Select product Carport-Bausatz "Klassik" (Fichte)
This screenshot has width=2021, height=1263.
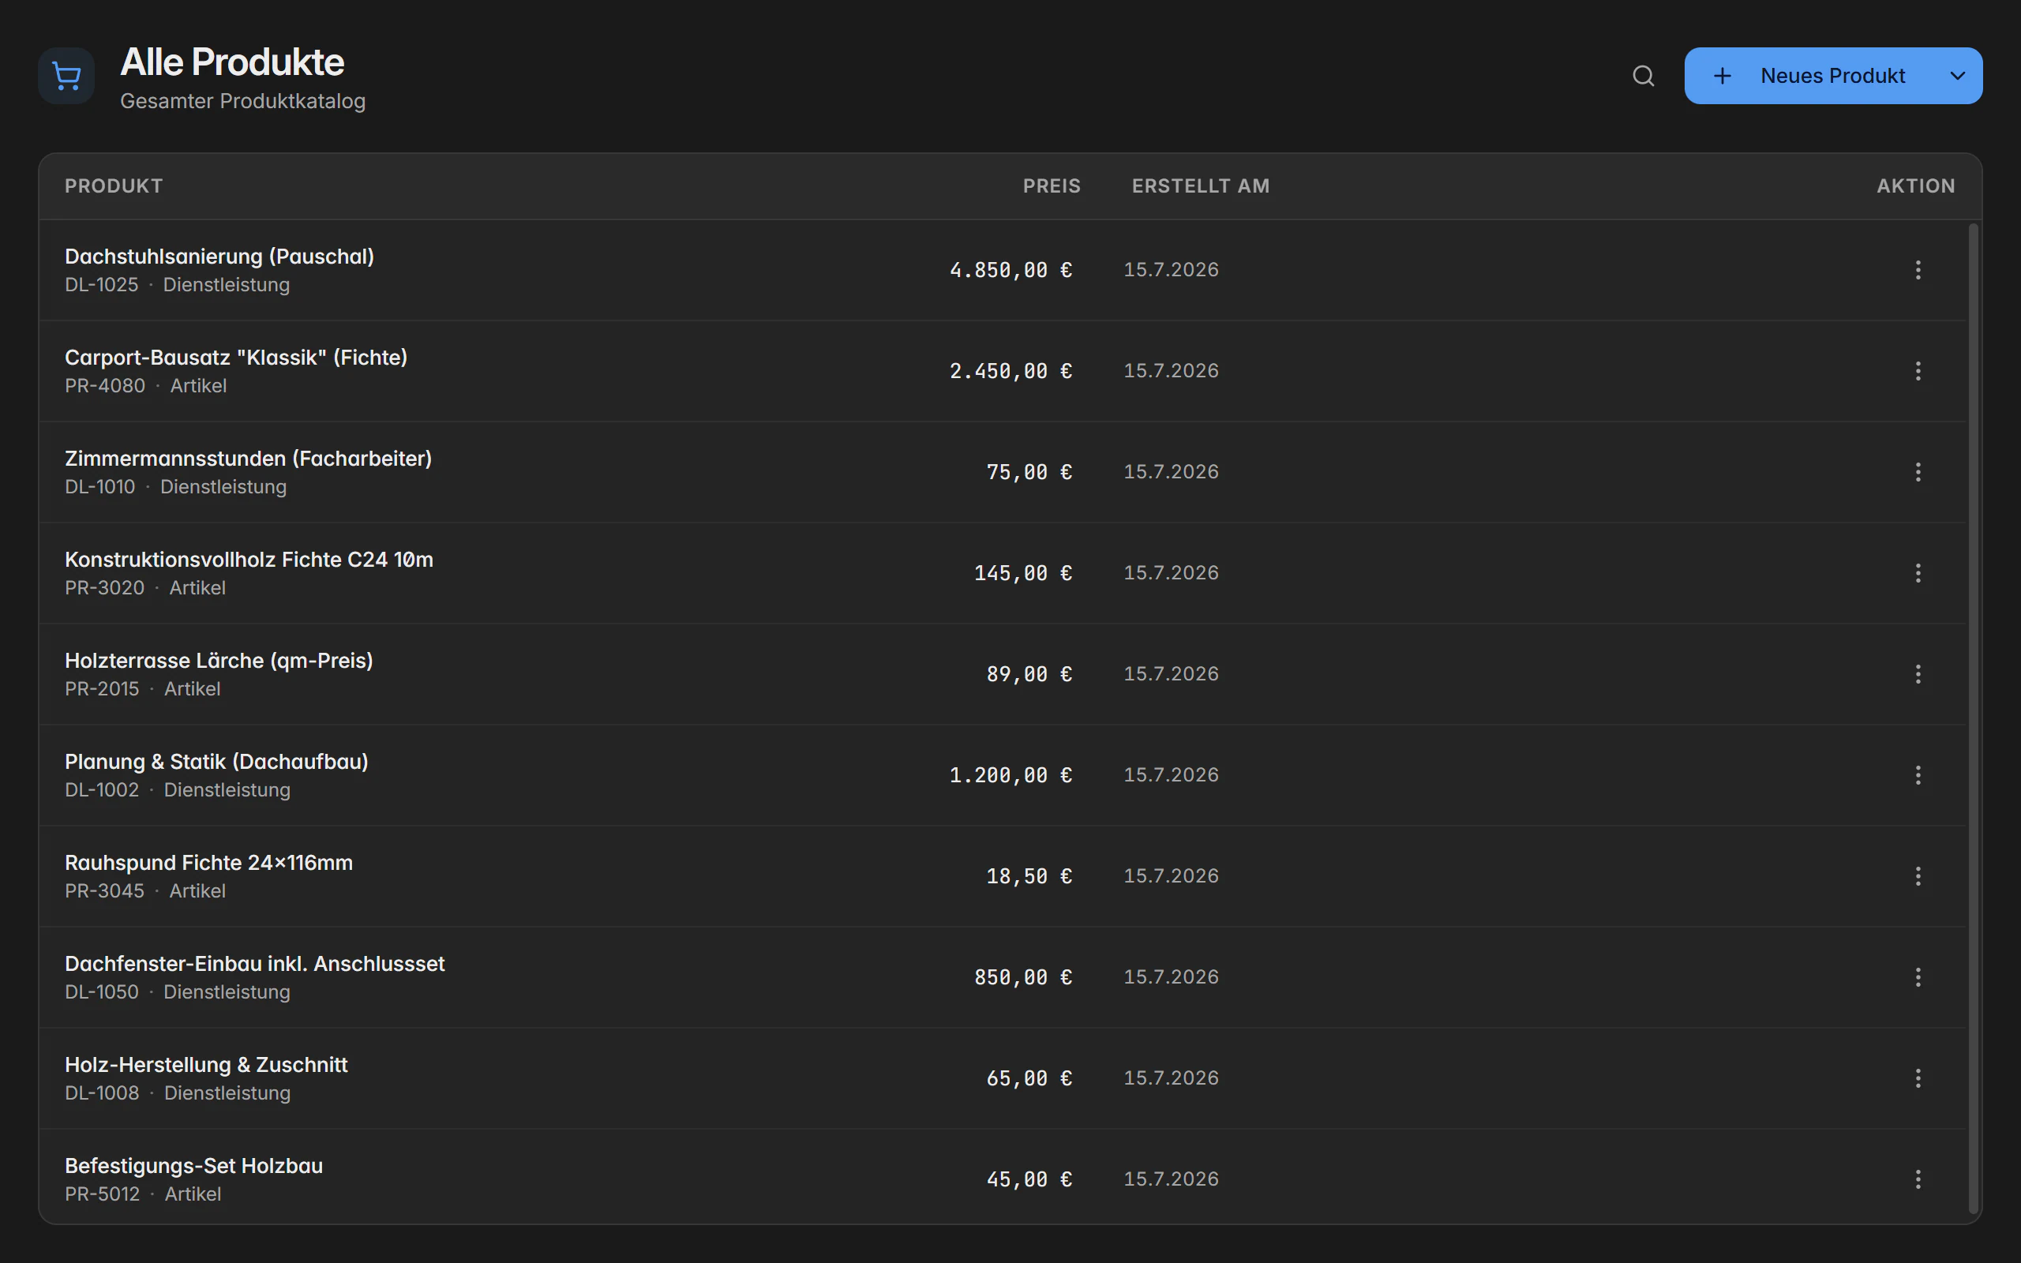pyautogui.click(x=236, y=358)
